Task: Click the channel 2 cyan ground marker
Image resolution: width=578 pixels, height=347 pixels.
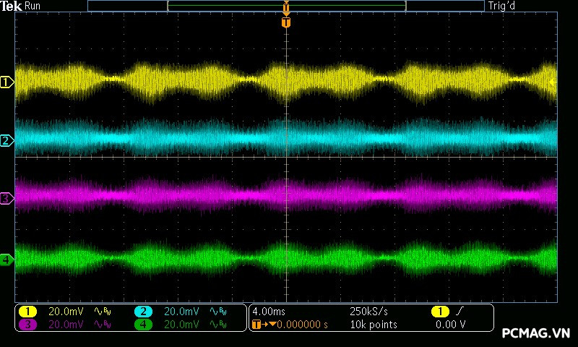Action: coord(7,140)
